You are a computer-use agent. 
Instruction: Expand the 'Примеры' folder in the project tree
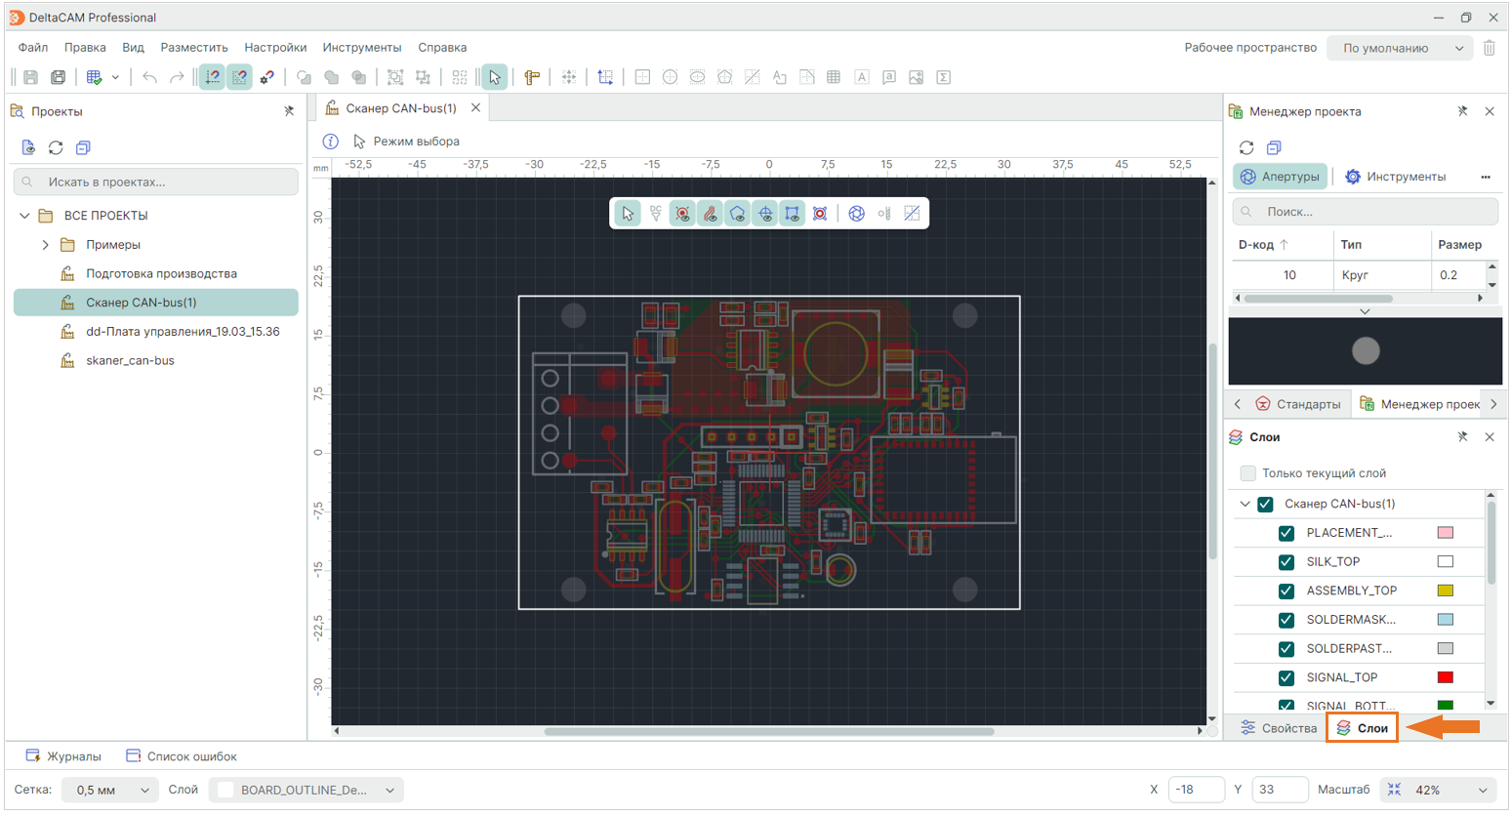coord(45,245)
